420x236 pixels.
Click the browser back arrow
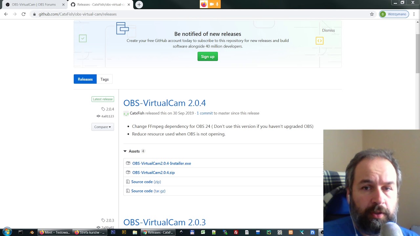click(x=6, y=14)
